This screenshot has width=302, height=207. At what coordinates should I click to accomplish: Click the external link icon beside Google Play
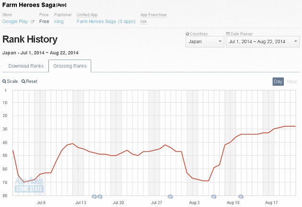[33, 22]
